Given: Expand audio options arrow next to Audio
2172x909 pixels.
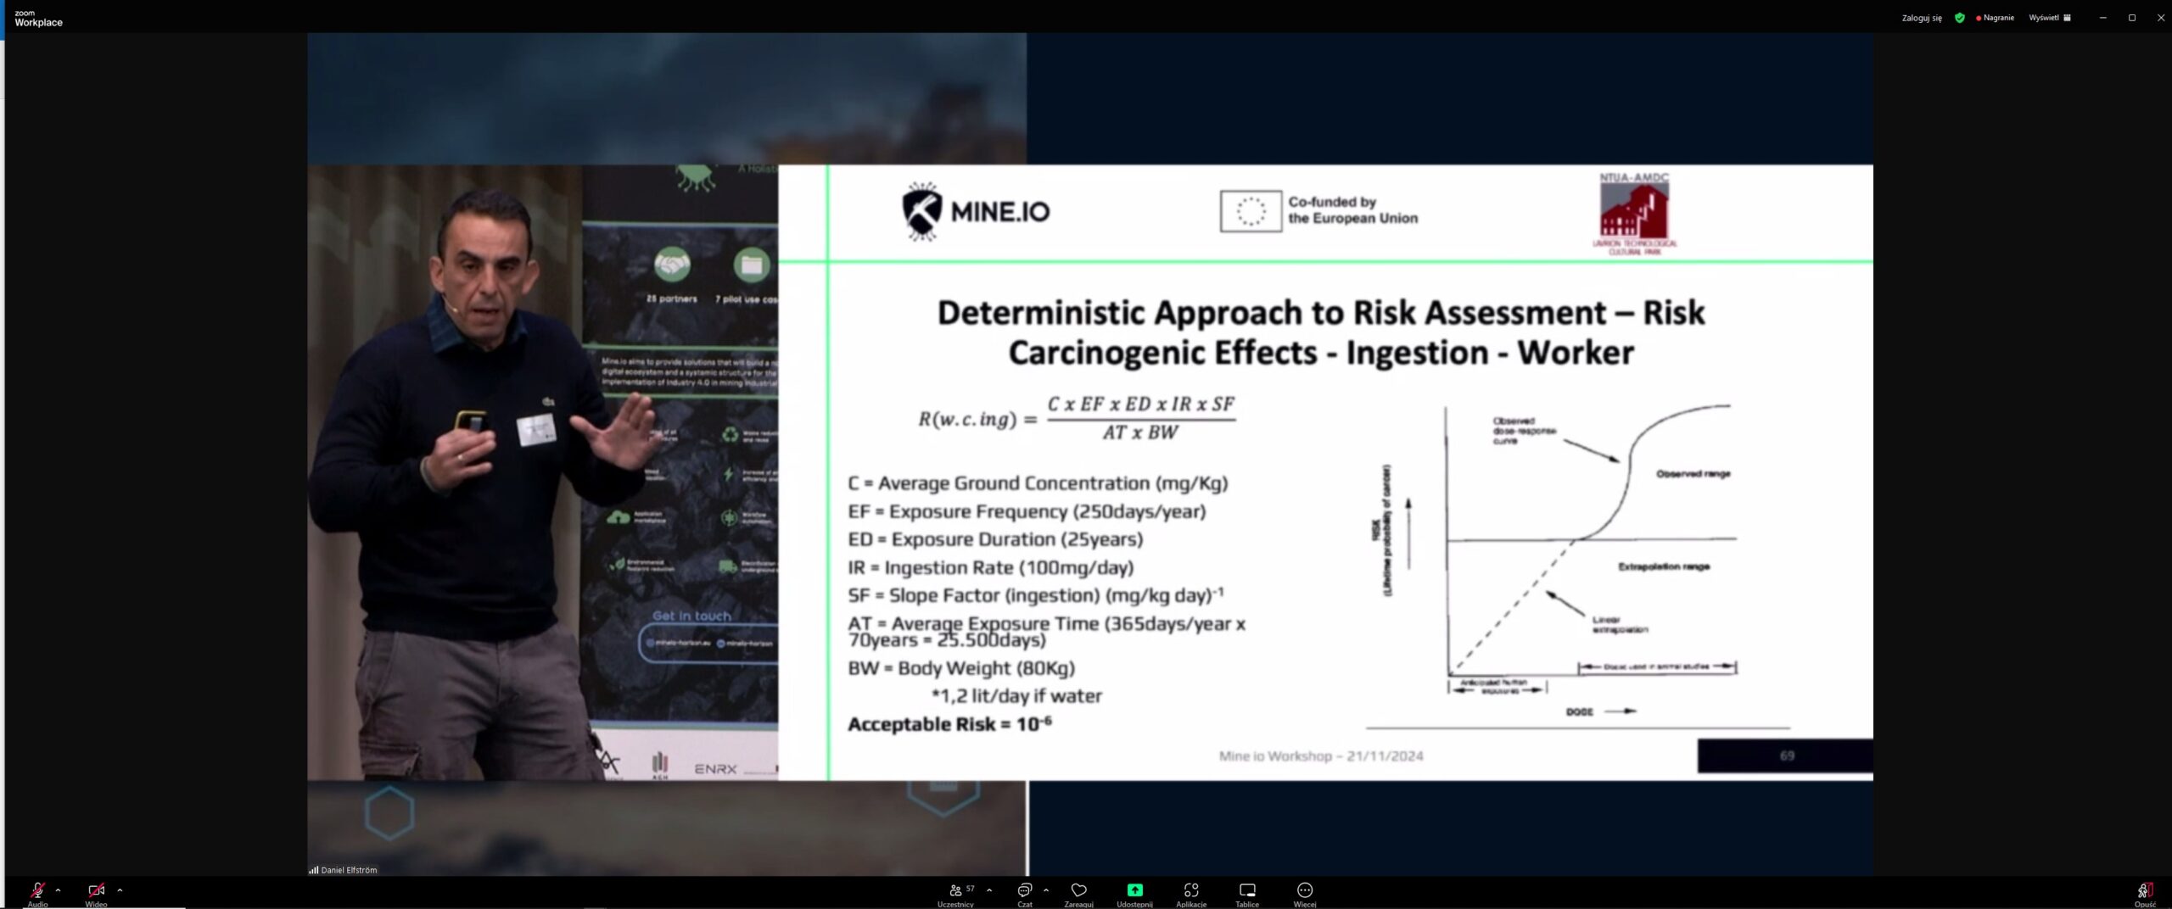Looking at the screenshot, I should (58, 890).
